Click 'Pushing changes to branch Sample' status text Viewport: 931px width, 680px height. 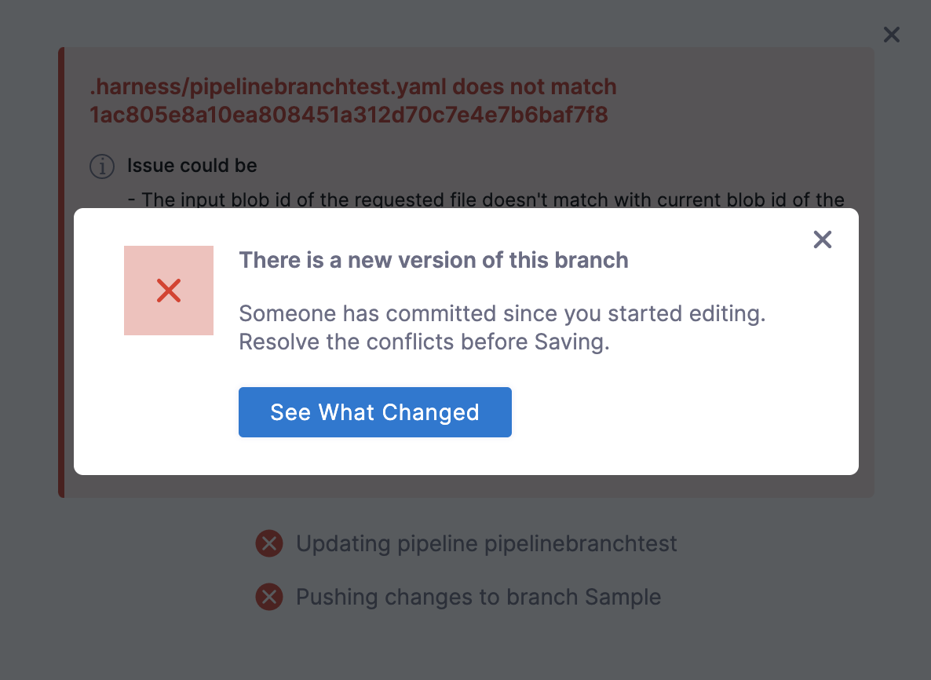pyautogui.click(x=478, y=597)
